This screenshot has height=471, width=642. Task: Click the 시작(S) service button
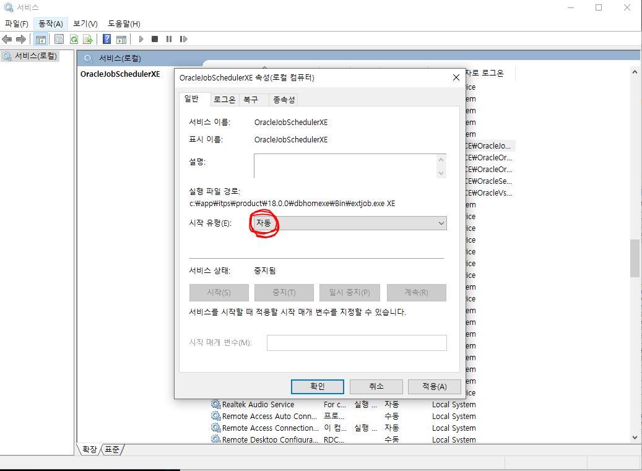(x=219, y=293)
